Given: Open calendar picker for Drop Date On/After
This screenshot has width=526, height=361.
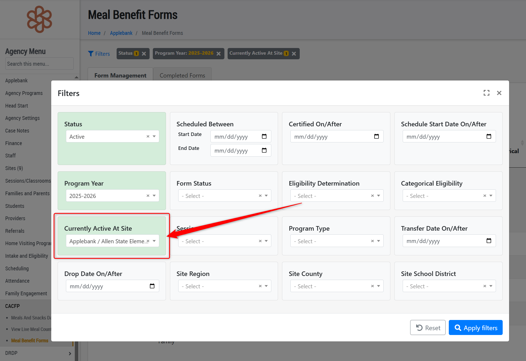Looking at the screenshot, I should 152,286.
